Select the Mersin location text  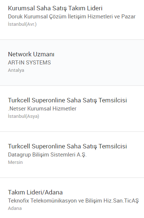pos(15,162)
